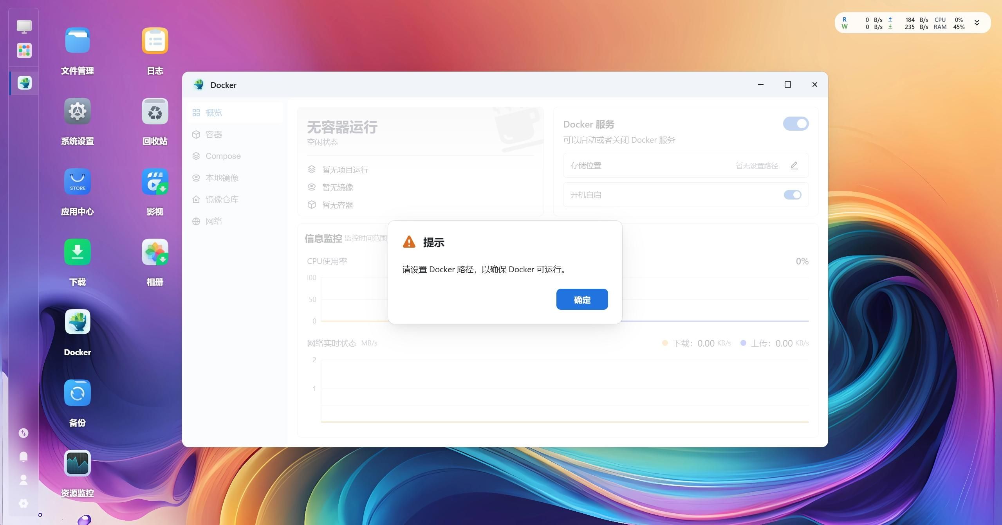The image size is (1002, 525).
Task: Click 暂无容器 status row
Action: (x=330, y=205)
